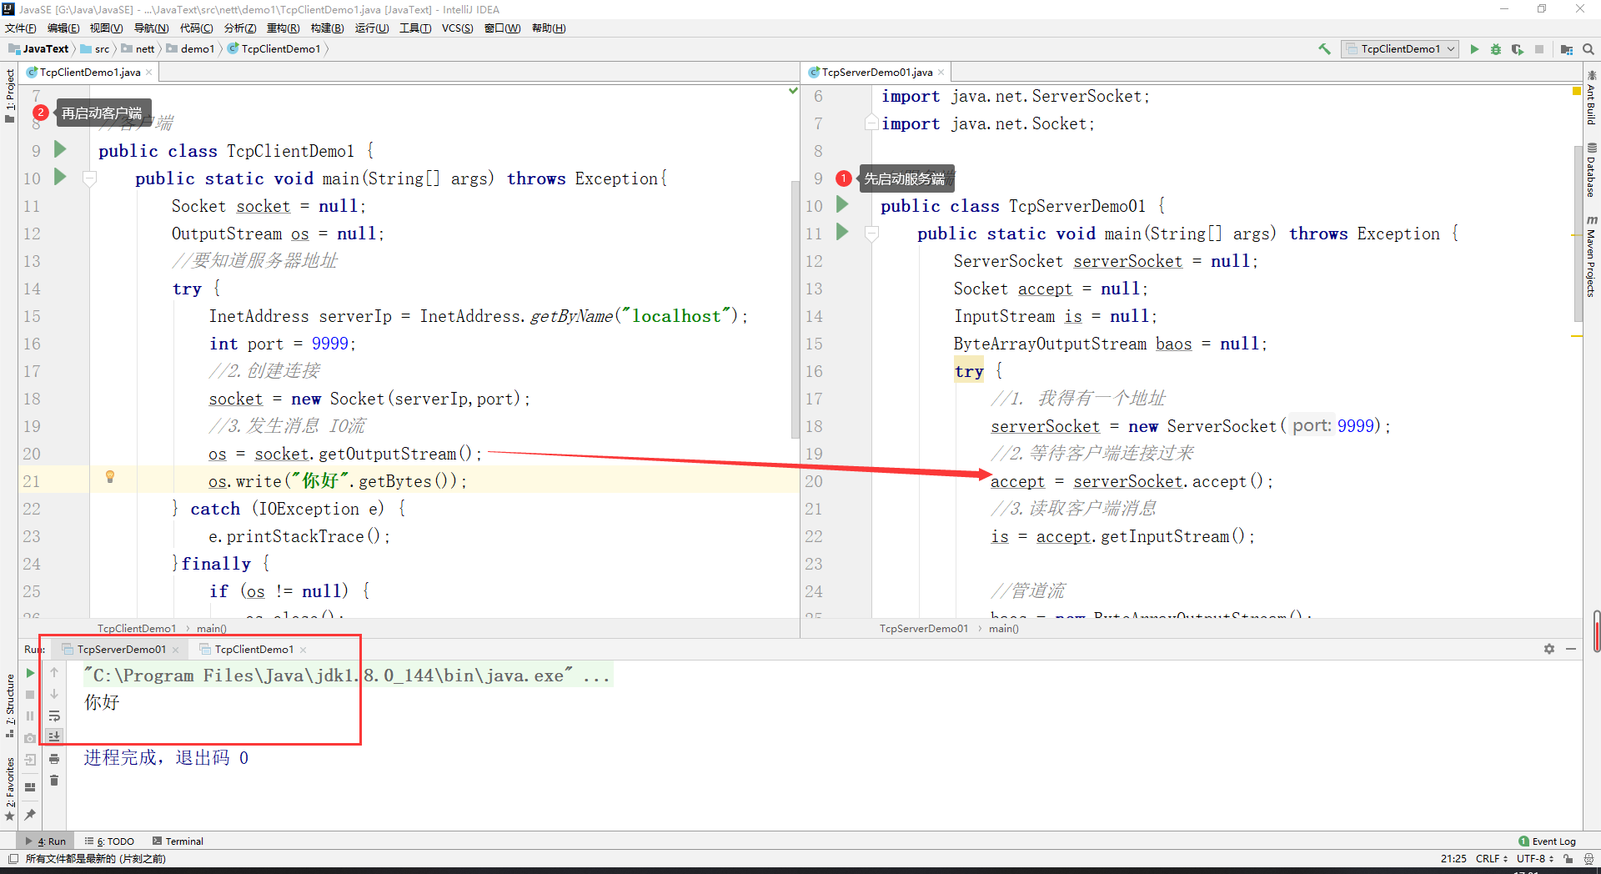Click run gutter arrow beside client main method
The image size is (1601, 874).
point(60,177)
